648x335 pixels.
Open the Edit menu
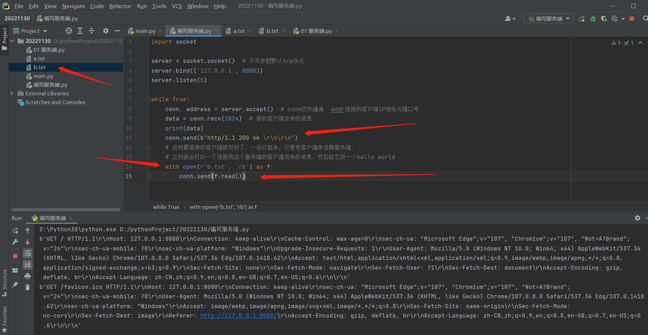pyautogui.click(x=34, y=6)
